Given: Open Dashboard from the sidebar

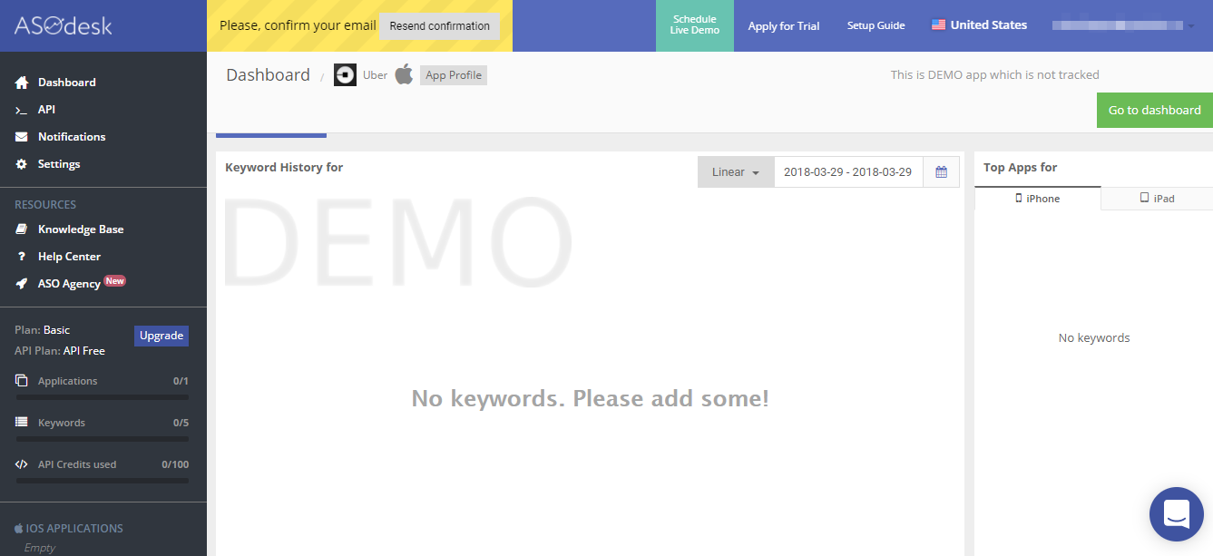Looking at the screenshot, I should [66, 83].
